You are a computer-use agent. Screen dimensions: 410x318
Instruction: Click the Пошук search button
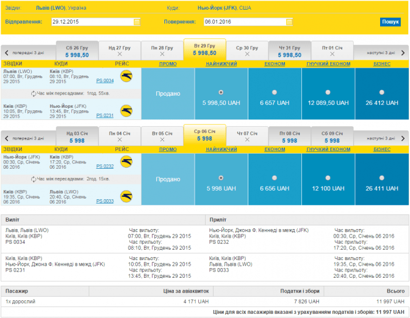[x=390, y=22]
